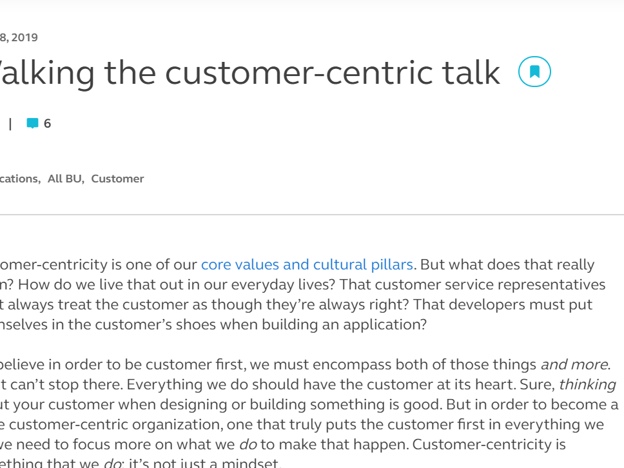The height and width of the screenshot is (468, 624).
Task: Select the "All BU" tag
Action: pyautogui.click(x=66, y=179)
